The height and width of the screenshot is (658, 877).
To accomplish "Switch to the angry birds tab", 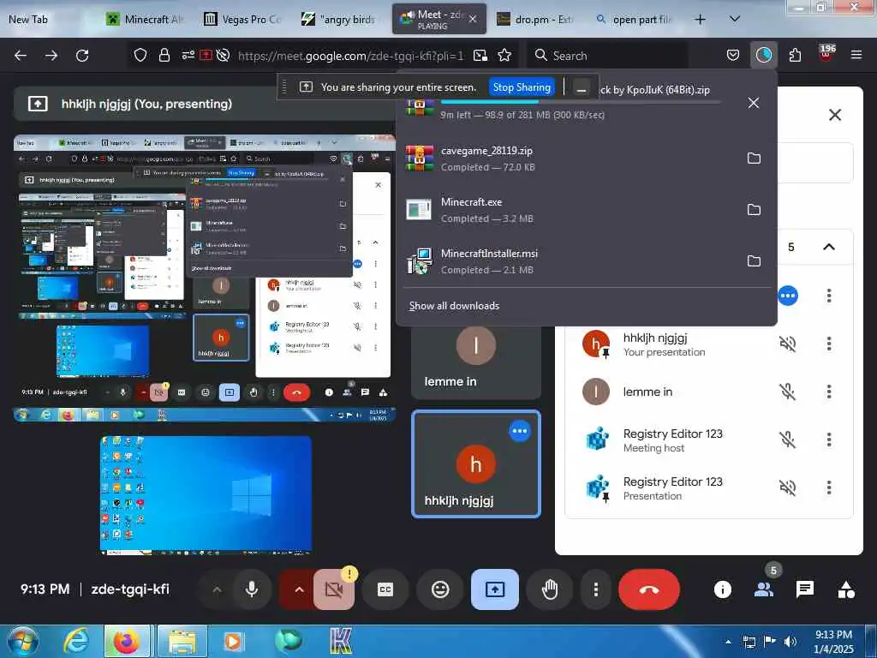I will [x=339, y=19].
